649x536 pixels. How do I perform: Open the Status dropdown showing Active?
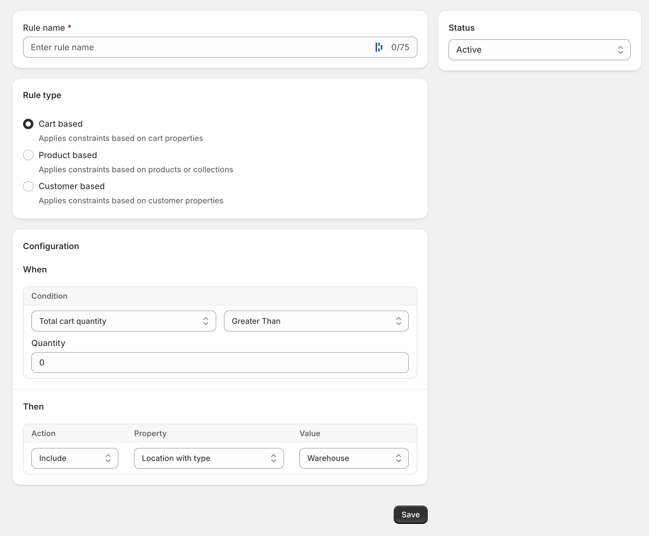pyautogui.click(x=539, y=50)
